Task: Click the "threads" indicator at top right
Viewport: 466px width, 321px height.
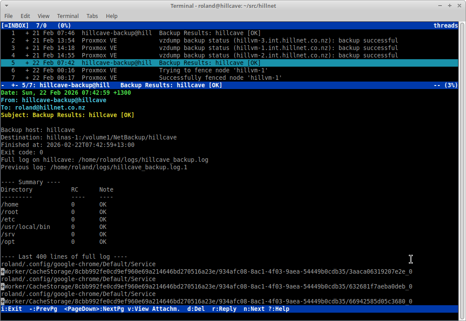Action: (x=445, y=25)
